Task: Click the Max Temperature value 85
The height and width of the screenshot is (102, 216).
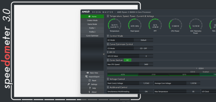Action: [x=193, y=92]
